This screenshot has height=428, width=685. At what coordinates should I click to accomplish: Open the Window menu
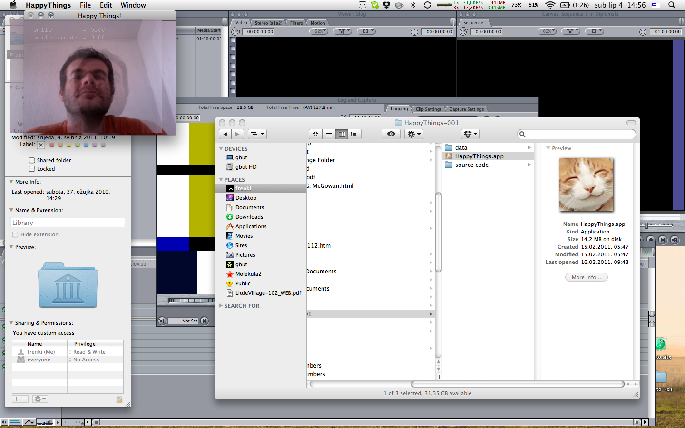coord(133,5)
